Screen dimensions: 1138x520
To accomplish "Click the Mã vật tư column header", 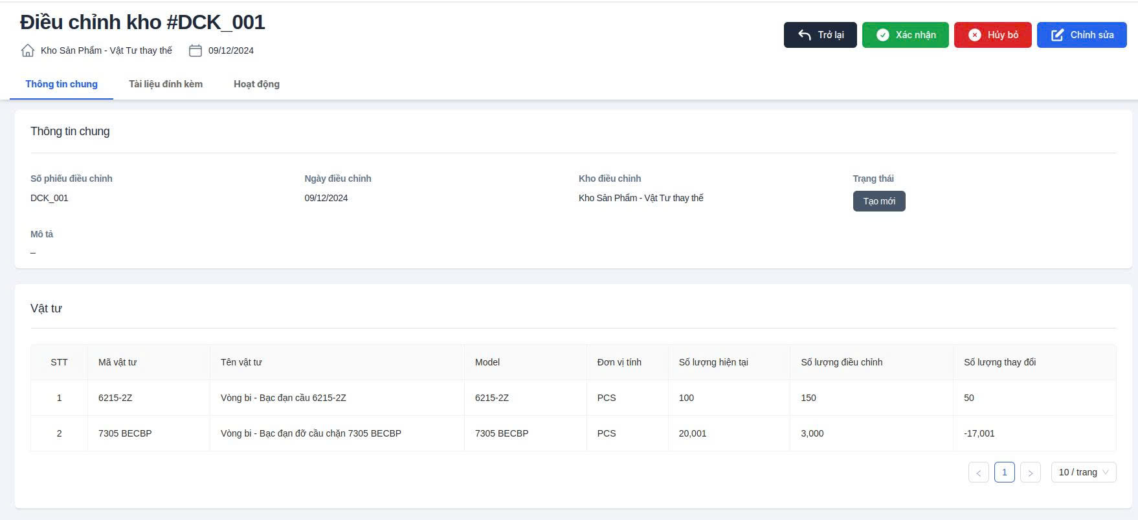I will coord(117,362).
